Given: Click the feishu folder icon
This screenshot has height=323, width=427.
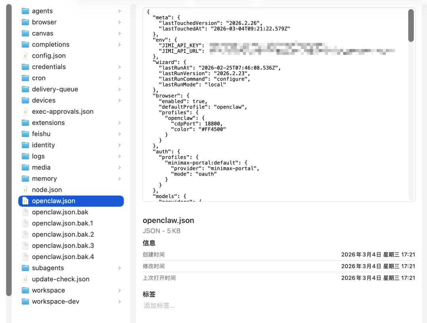Looking at the screenshot, I should 25,134.
